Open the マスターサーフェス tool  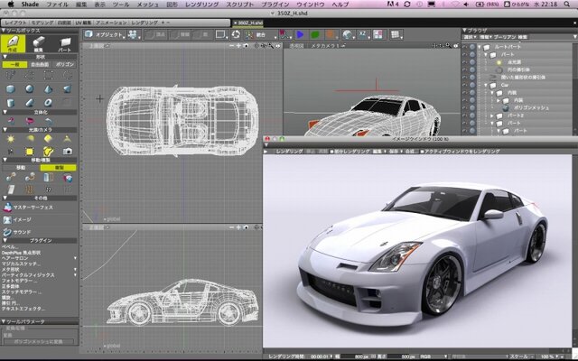coord(28,208)
